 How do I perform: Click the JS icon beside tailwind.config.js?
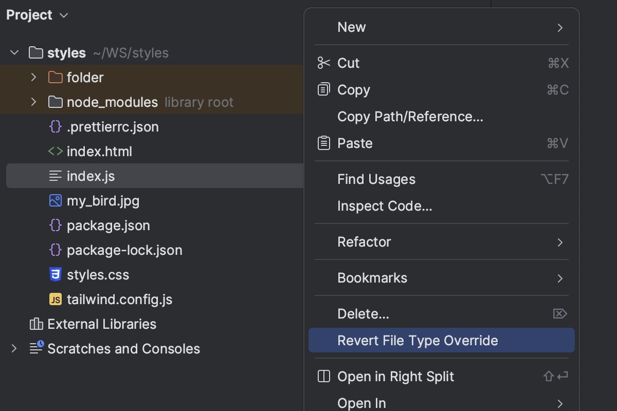point(55,299)
